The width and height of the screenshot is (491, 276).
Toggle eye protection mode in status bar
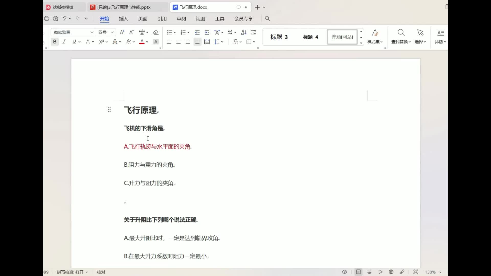point(345,272)
